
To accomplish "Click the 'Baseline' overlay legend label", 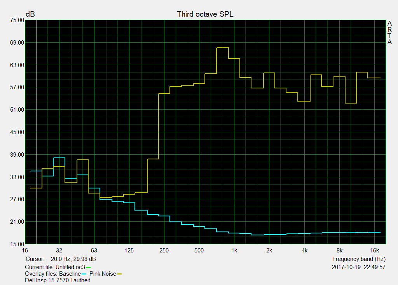I will (70, 274).
